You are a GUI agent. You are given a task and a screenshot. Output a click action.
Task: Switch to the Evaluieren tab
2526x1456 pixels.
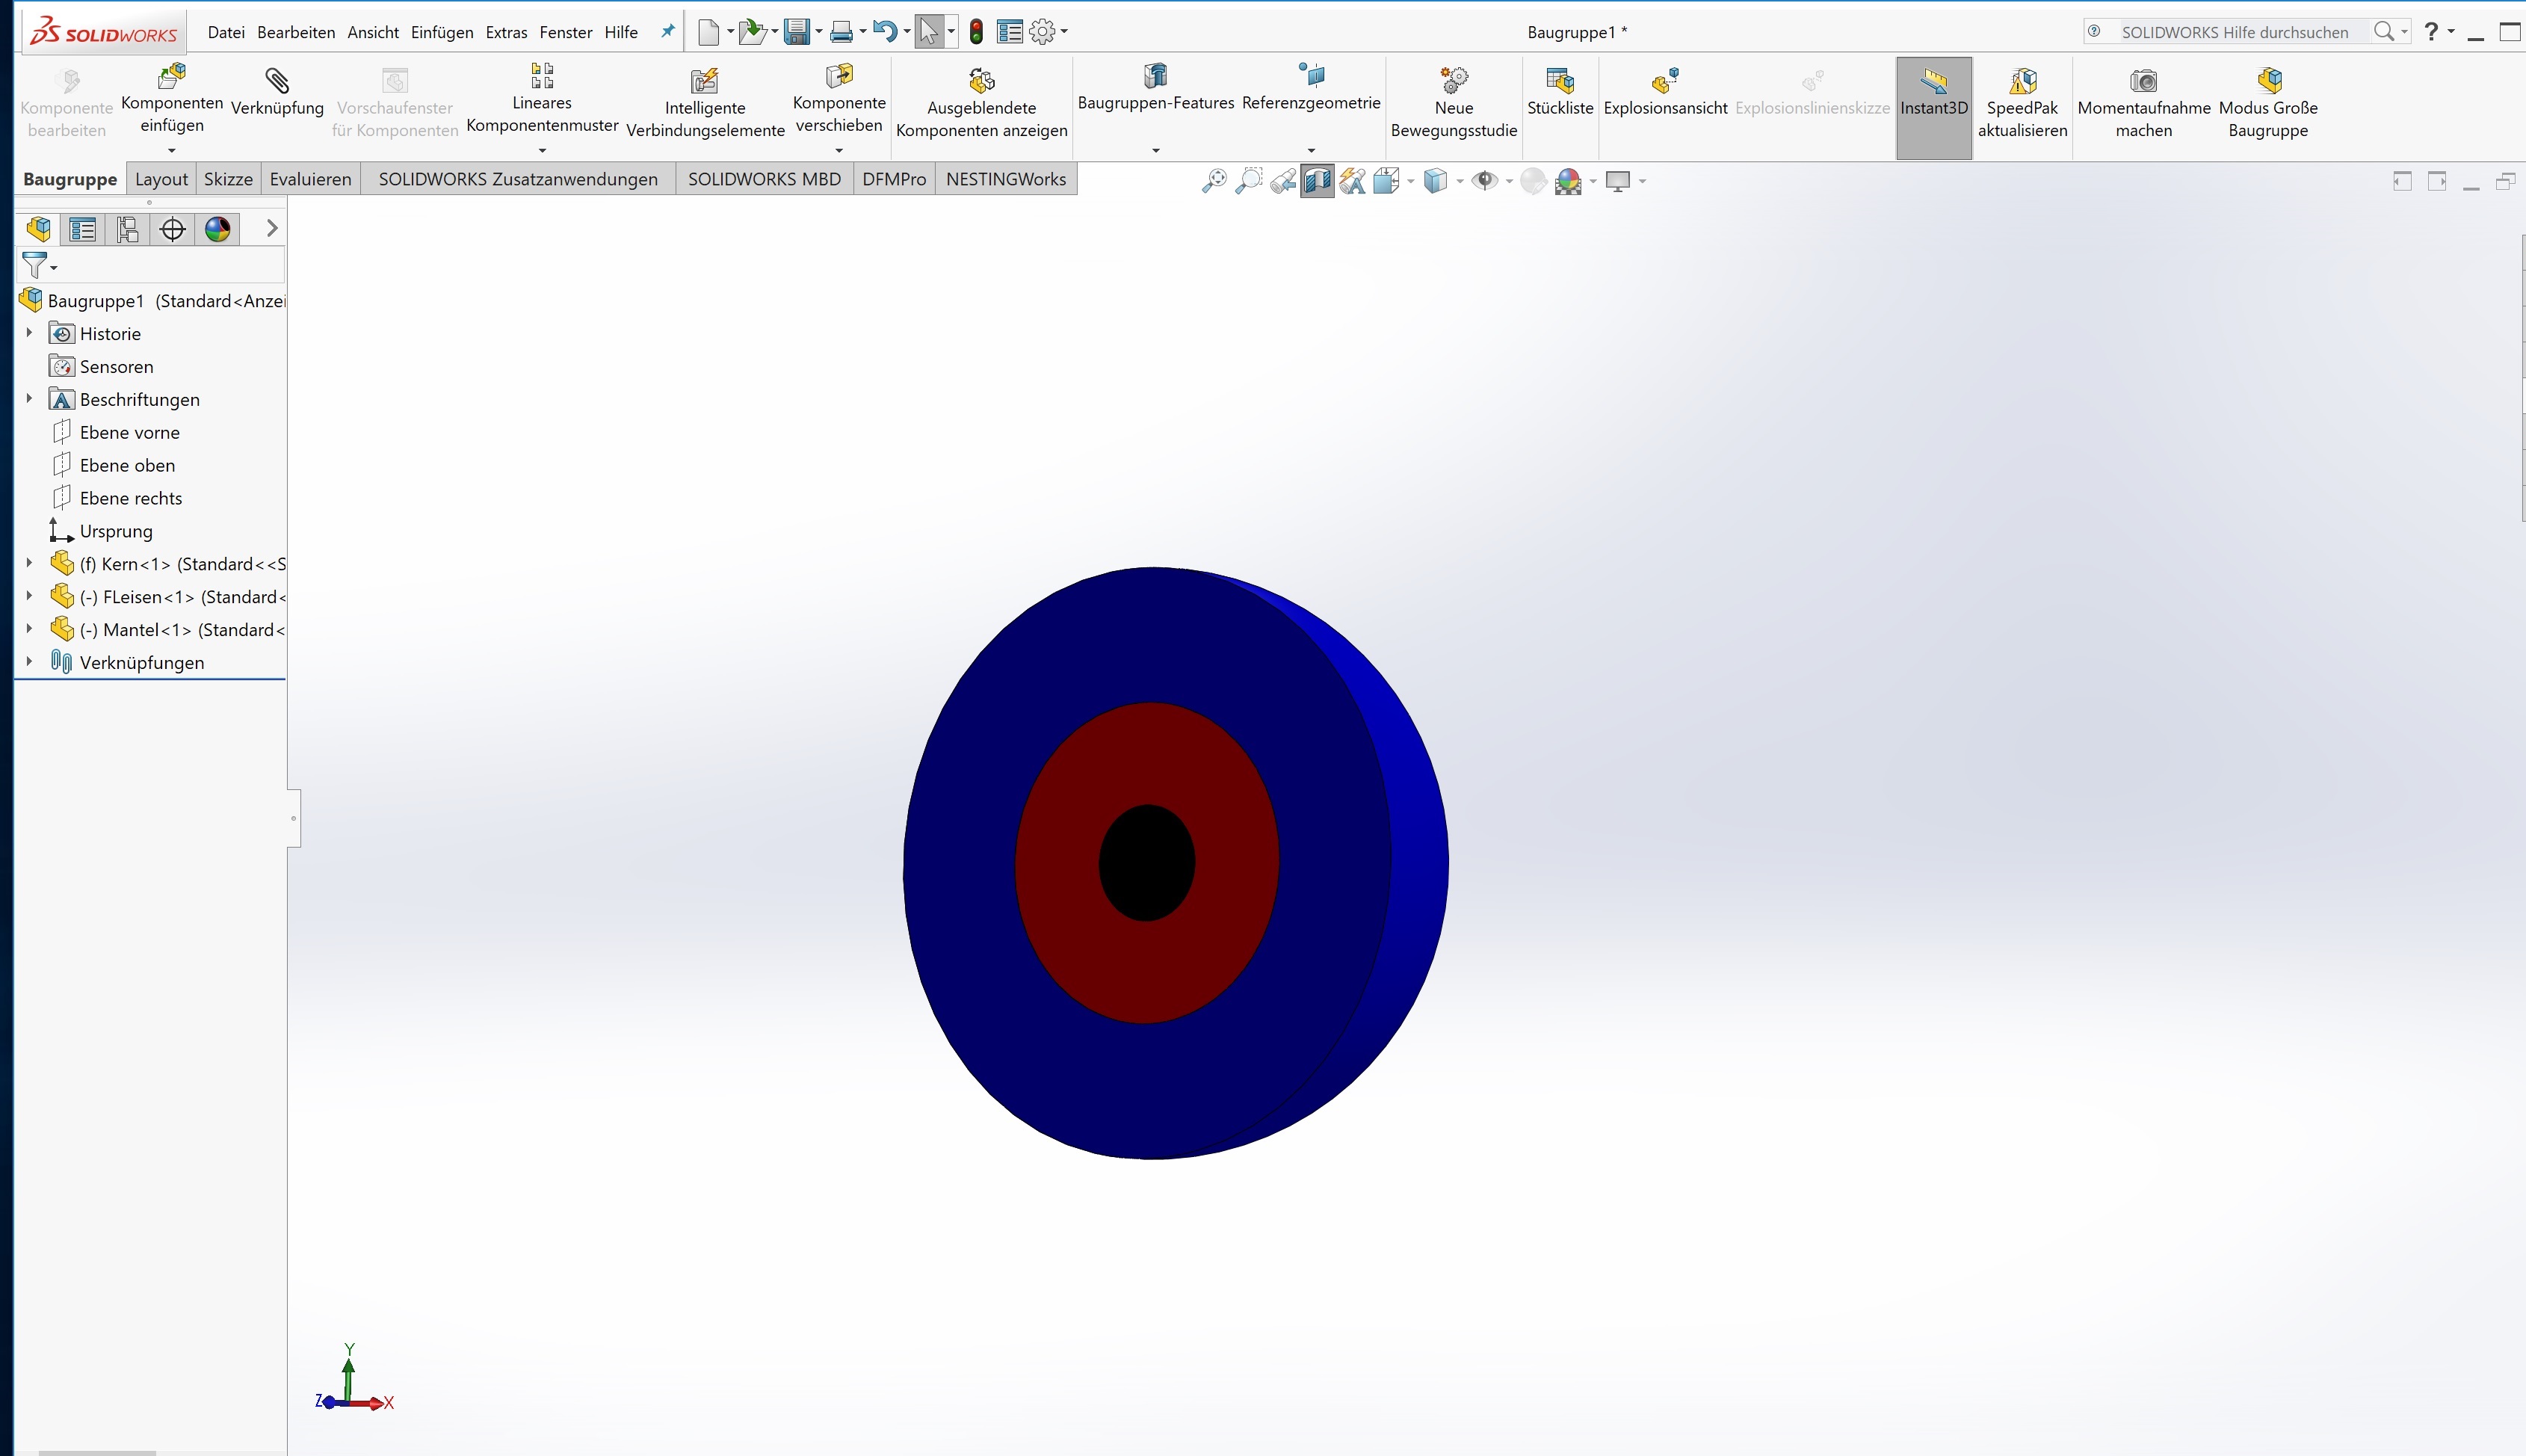click(310, 179)
